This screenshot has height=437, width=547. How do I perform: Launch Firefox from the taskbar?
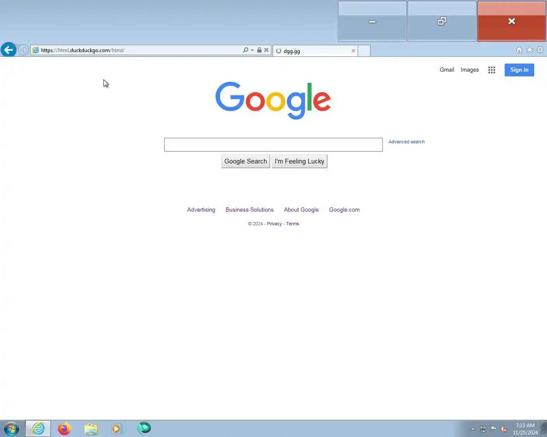point(65,428)
